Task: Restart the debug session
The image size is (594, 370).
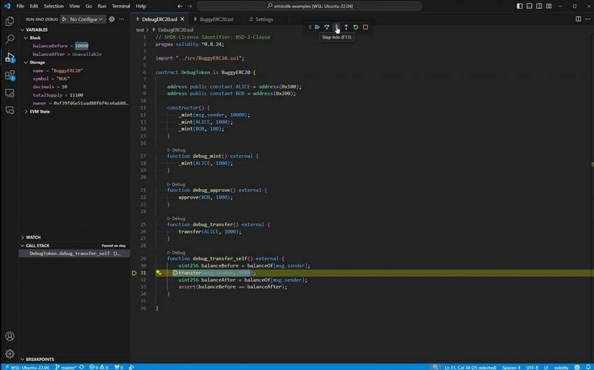Action: tap(356, 27)
